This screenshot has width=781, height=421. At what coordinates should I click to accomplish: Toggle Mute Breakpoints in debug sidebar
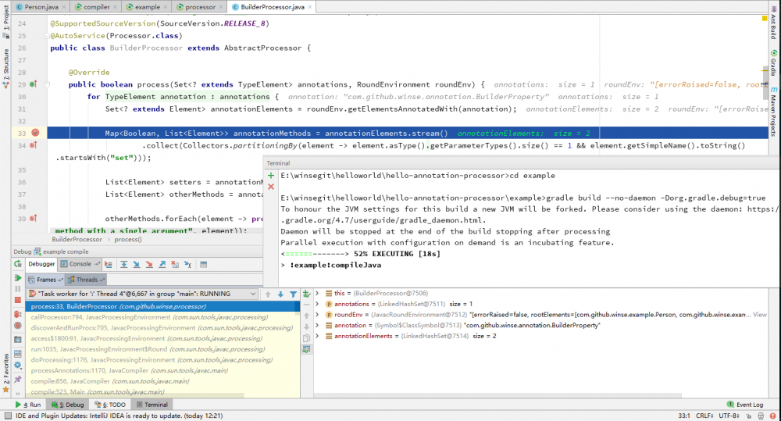pos(18,325)
